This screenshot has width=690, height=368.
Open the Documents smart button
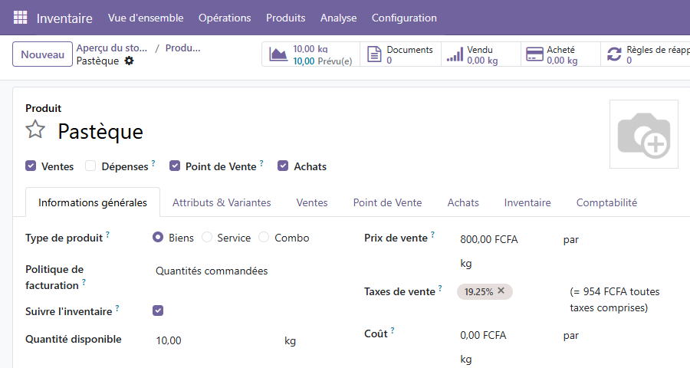click(x=400, y=54)
